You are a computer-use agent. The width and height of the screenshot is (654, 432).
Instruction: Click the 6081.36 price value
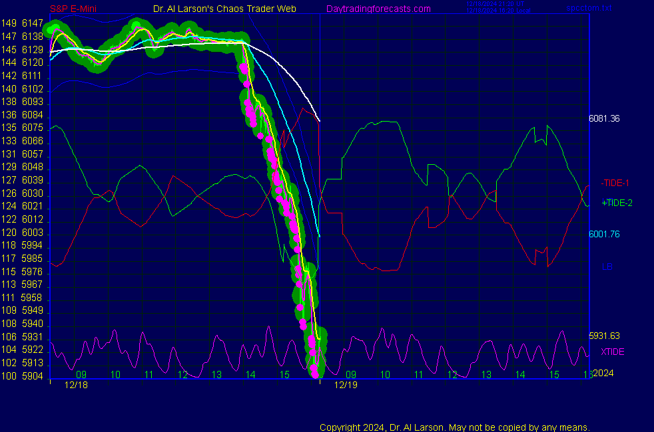click(x=604, y=119)
